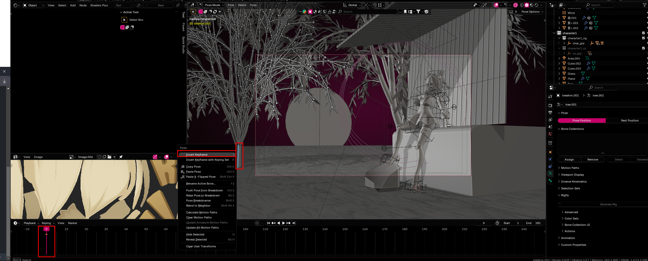Switch armature to Rest Position
This screenshot has height=261, width=648.
pos(630,121)
